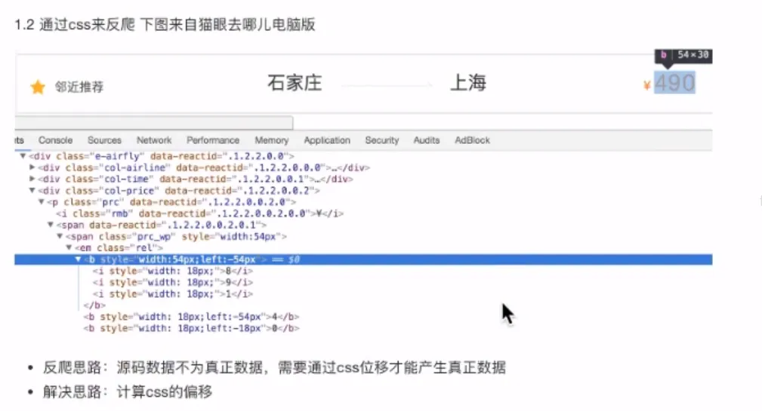Select the Performance tab
Viewport: 762px width, 411px height.
pos(213,140)
